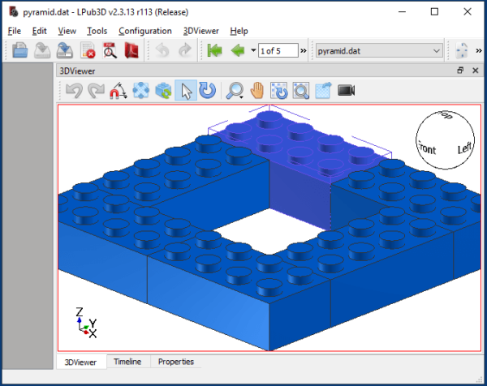Switch to the Properties tab
The image size is (487, 386).
pyautogui.click(x=176, y=362)
